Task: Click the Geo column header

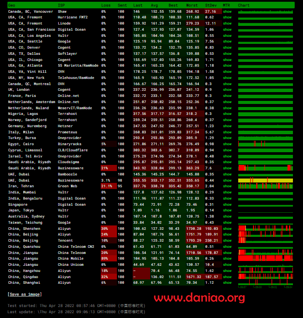Action: pyautogui.click(x=11, y=5)
